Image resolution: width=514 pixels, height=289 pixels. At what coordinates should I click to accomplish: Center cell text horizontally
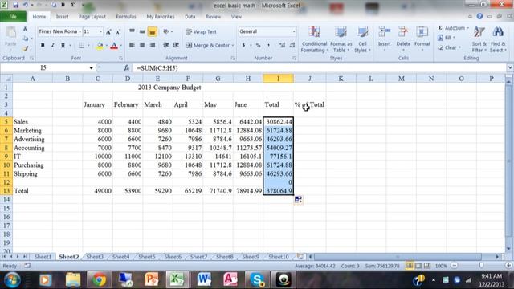pyautogui.click(x=142, y=45)
